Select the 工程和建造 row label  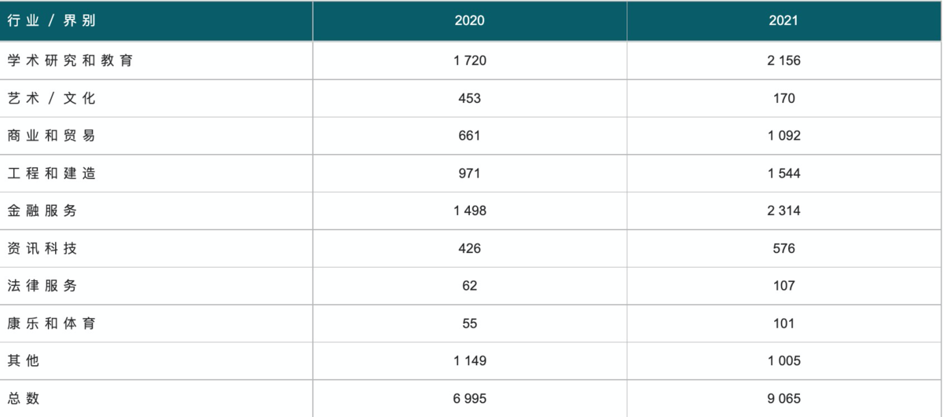pos(51,174)
